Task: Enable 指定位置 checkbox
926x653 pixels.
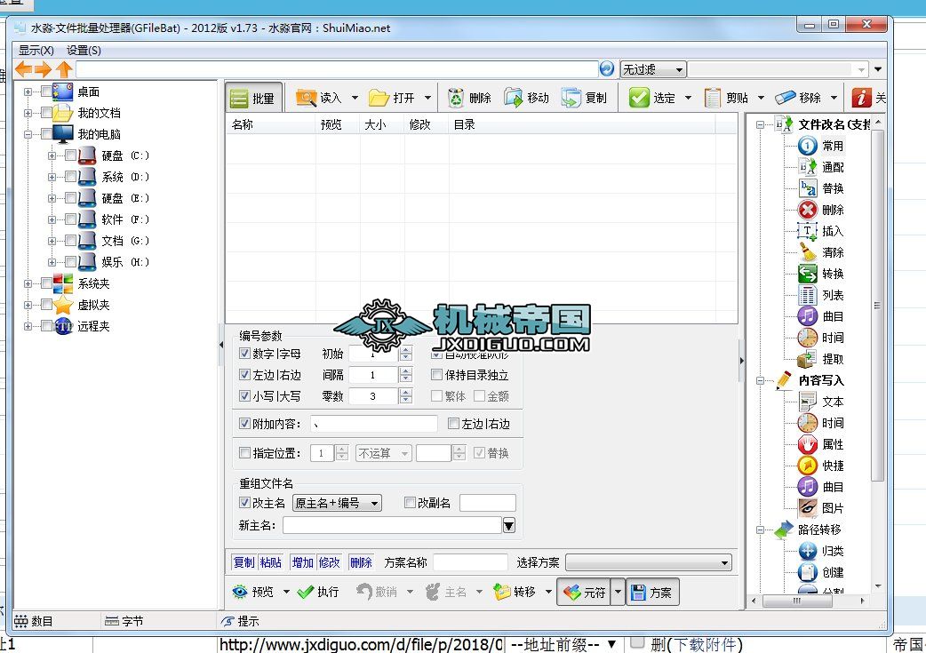Action: [x=244, y=453]
